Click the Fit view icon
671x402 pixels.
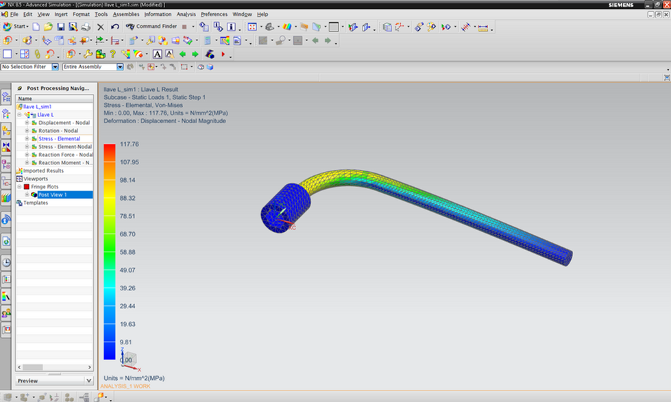[252, 27]
